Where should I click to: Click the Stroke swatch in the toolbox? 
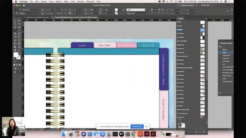point(18,57)
